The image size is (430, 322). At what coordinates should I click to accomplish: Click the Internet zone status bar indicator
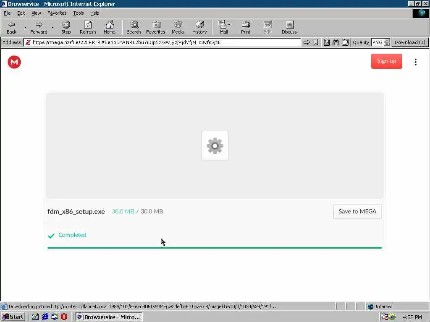[380, 306]
